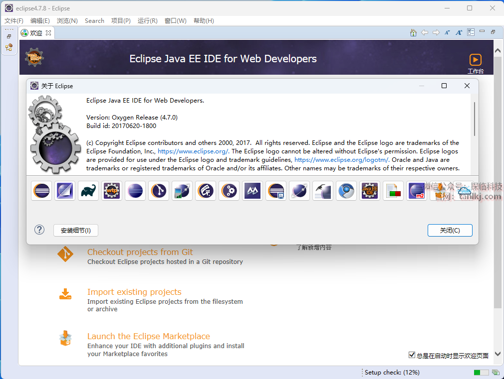Open the 运行(R) menu
Image resolution: width=504 pixels, height=379 pixels.
tap(148, 21)
